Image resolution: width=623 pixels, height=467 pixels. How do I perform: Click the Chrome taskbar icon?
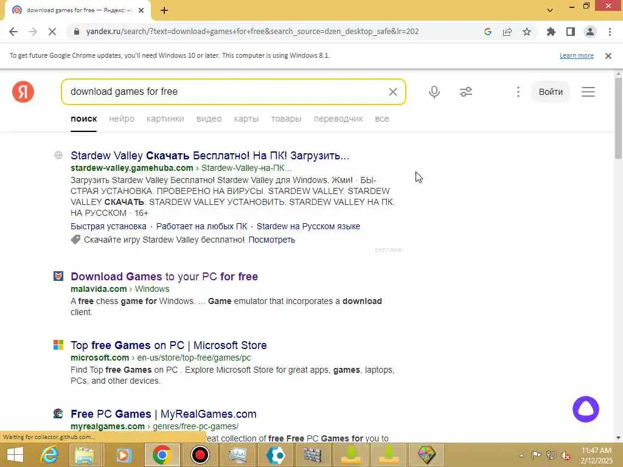[162, 455]
